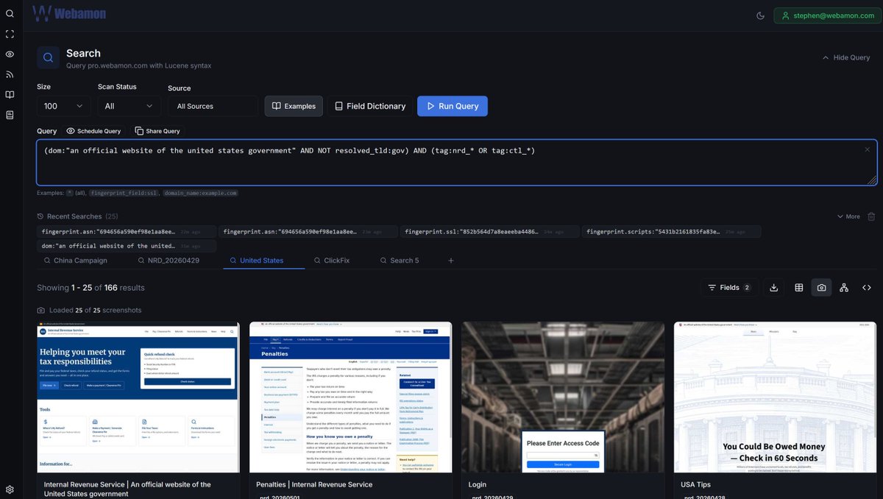Switch to graph network view icon
The width and height of the screenshot is (883, 499).
pyautogui.click(x=844, y=288)
